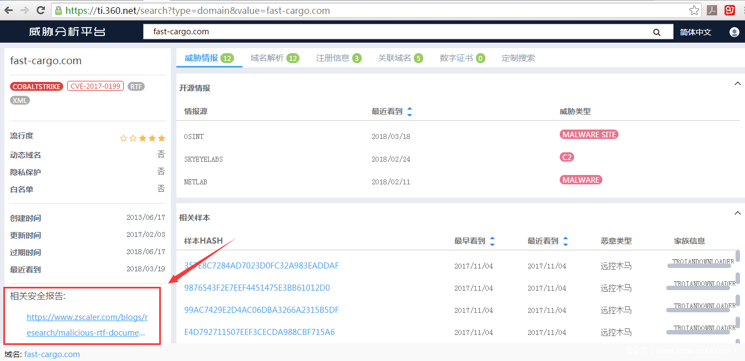Click the MALWARE badge in NETLAB row
This screenshot has width=745, height=361.
(x=581, y=180)
